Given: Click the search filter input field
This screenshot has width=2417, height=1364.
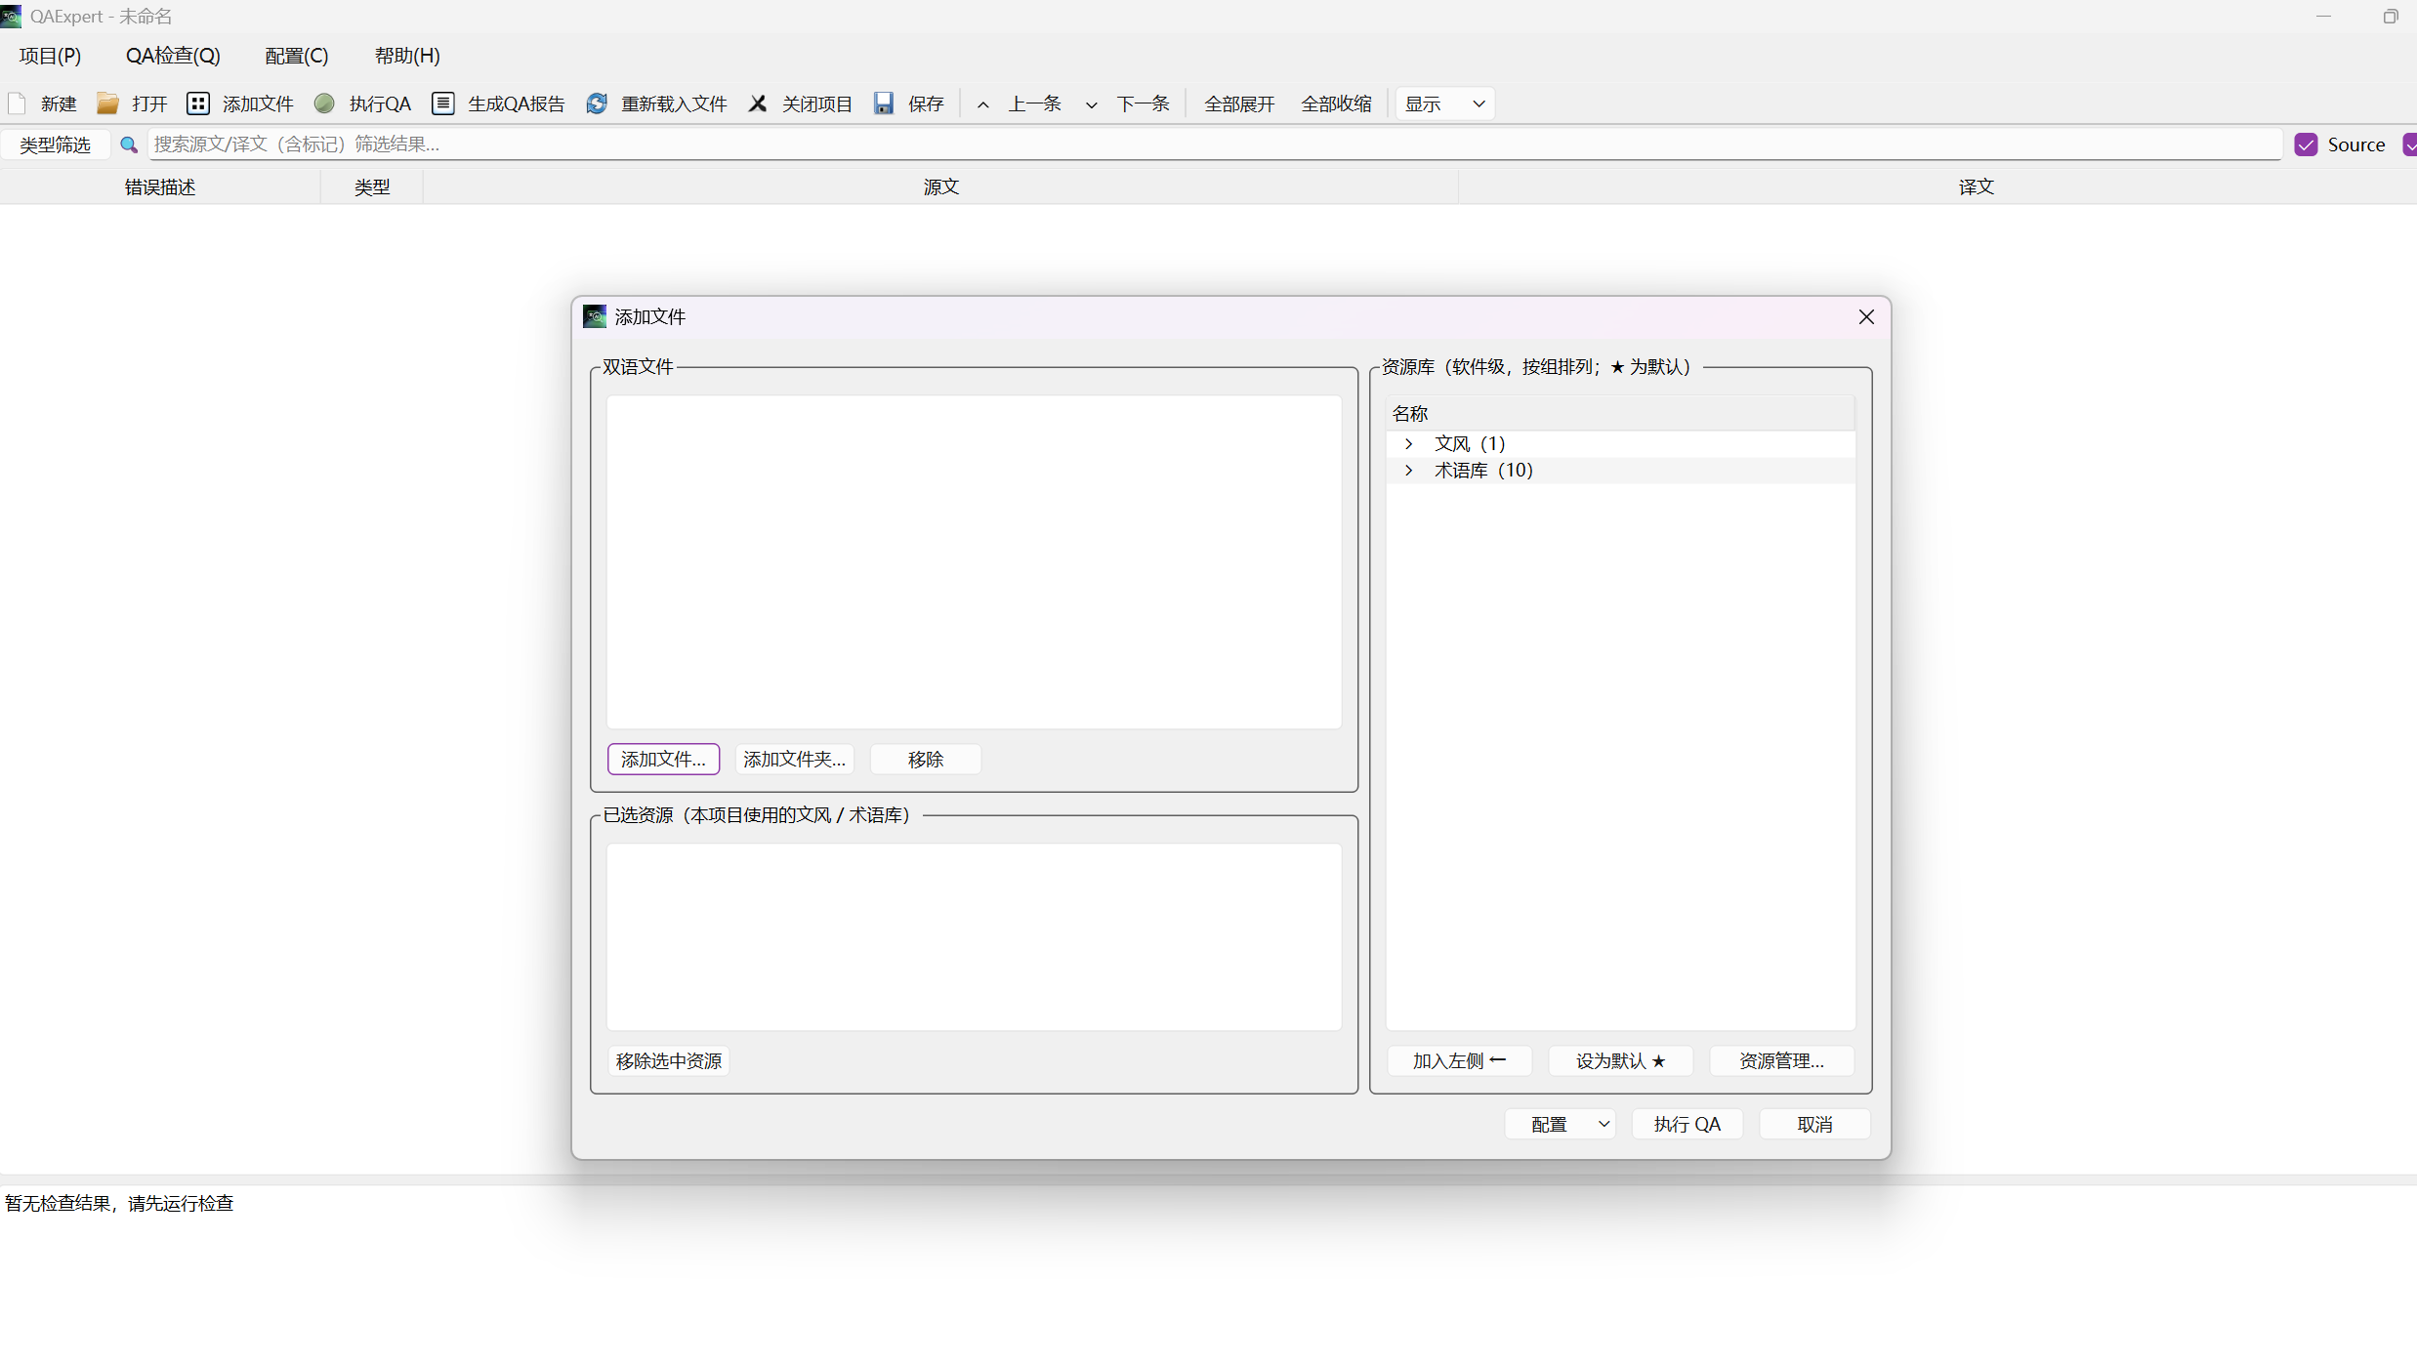Looking at the screenshot, I should 1214,145.
